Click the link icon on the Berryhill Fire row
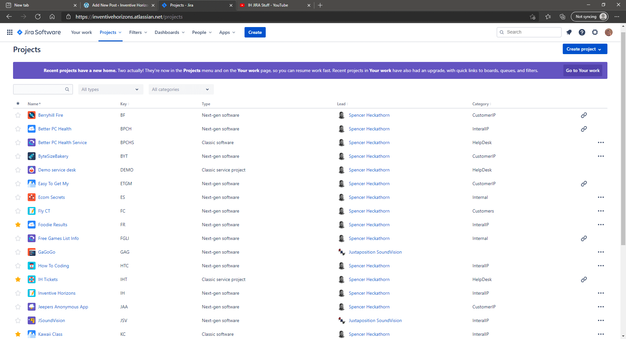This screenshot has height=339, width=626. click(x=584, y=115)
